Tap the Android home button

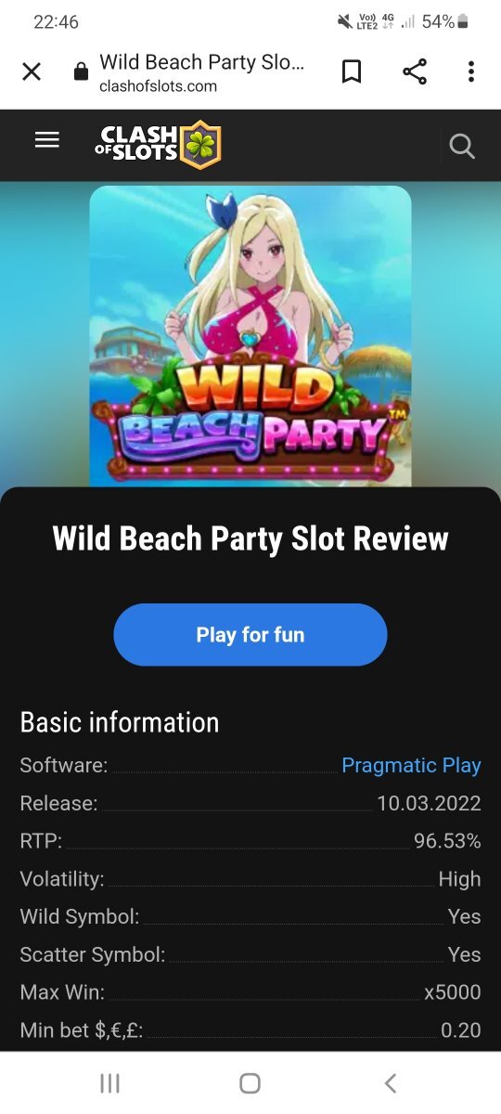[x=250, y=1083]
